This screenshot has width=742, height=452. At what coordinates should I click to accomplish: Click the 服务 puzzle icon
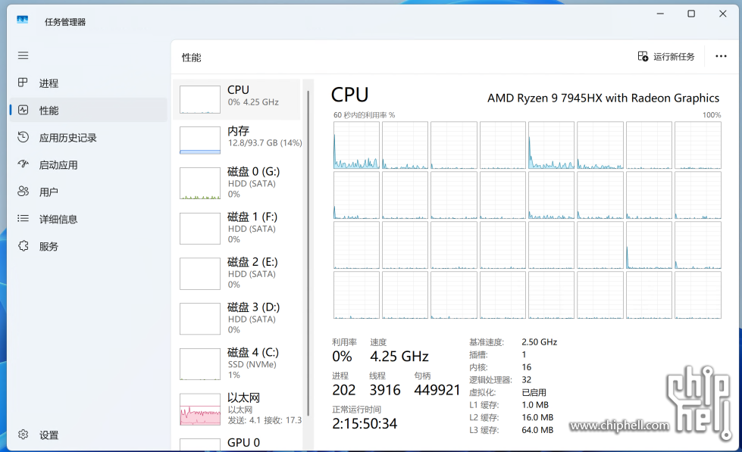coord(23,246)
